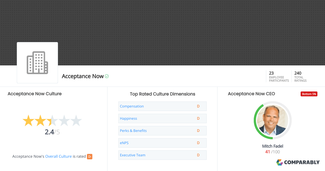
Task: Click the Top Rated Culture Dimensions heading
Action: (162, 94)
